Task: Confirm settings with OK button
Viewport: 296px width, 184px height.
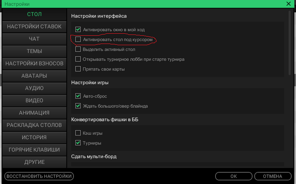Action: point(234,176)
